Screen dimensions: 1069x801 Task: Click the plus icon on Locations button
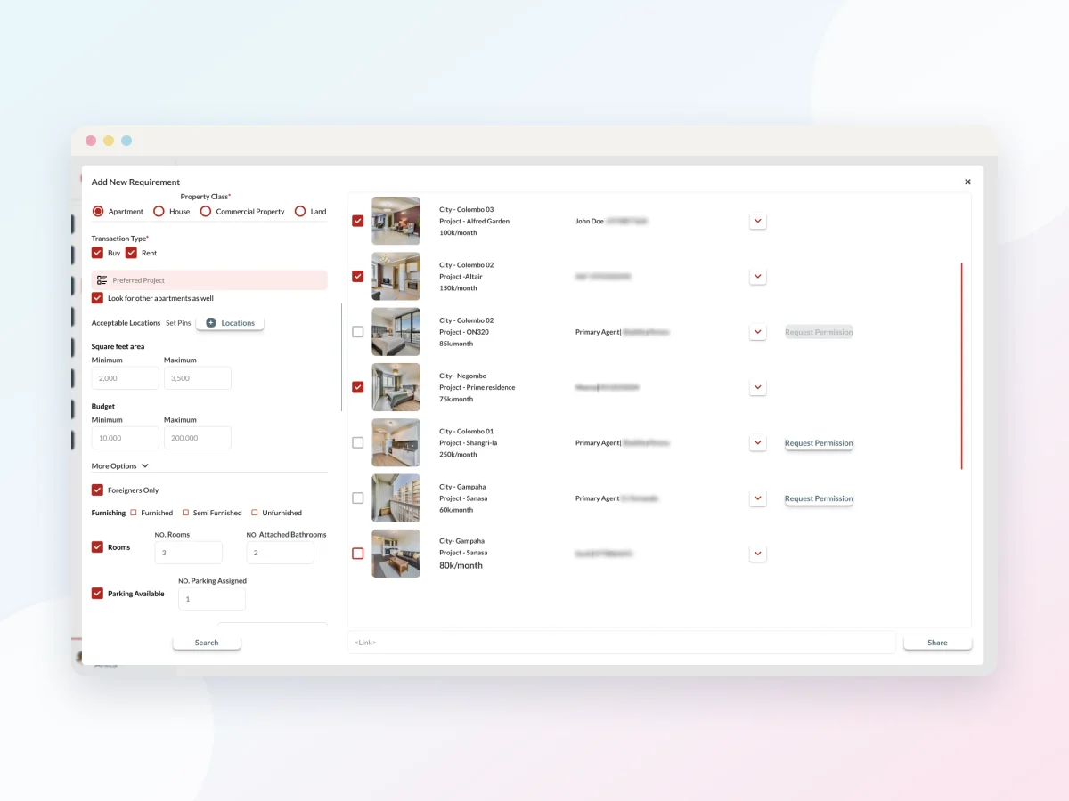(211, 323)
